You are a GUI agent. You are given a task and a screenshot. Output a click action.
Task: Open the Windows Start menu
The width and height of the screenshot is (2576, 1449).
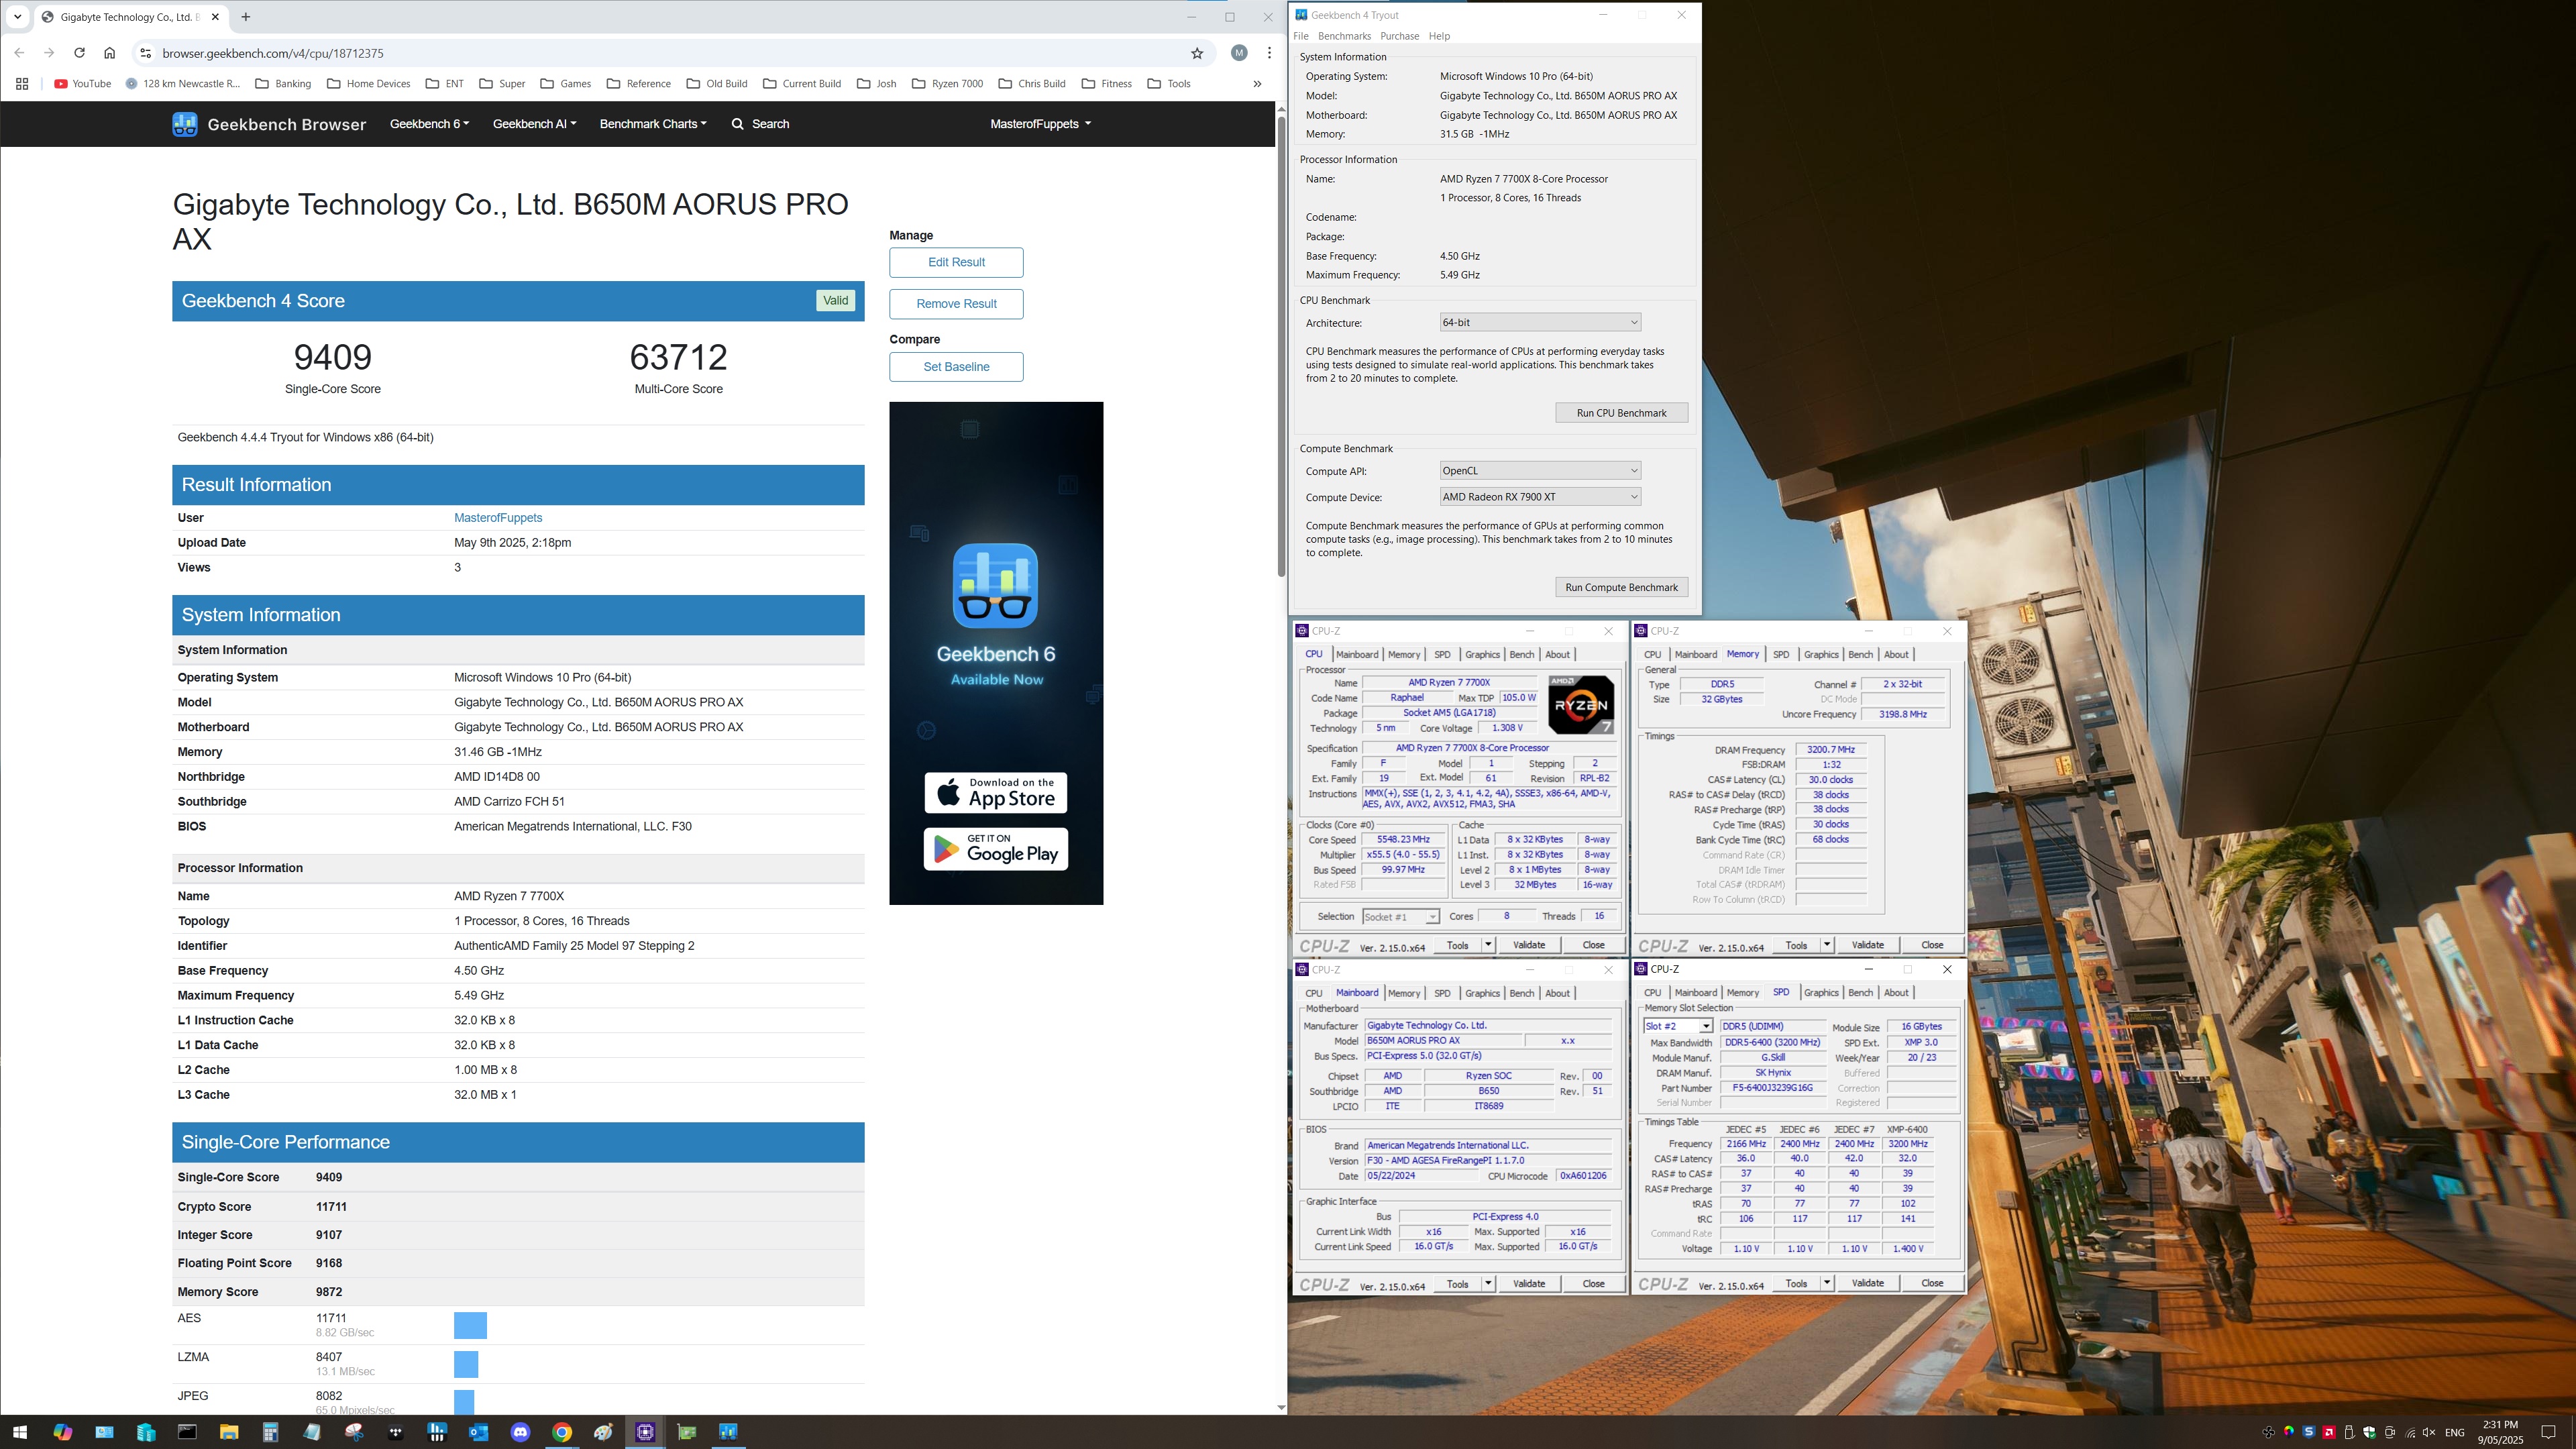coord(20,1432)
